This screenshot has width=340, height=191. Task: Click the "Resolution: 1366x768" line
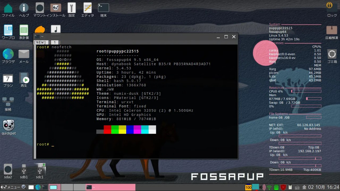tap(121, 85)
